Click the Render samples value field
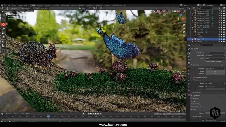The image size is (226, 127). [215, 71]
